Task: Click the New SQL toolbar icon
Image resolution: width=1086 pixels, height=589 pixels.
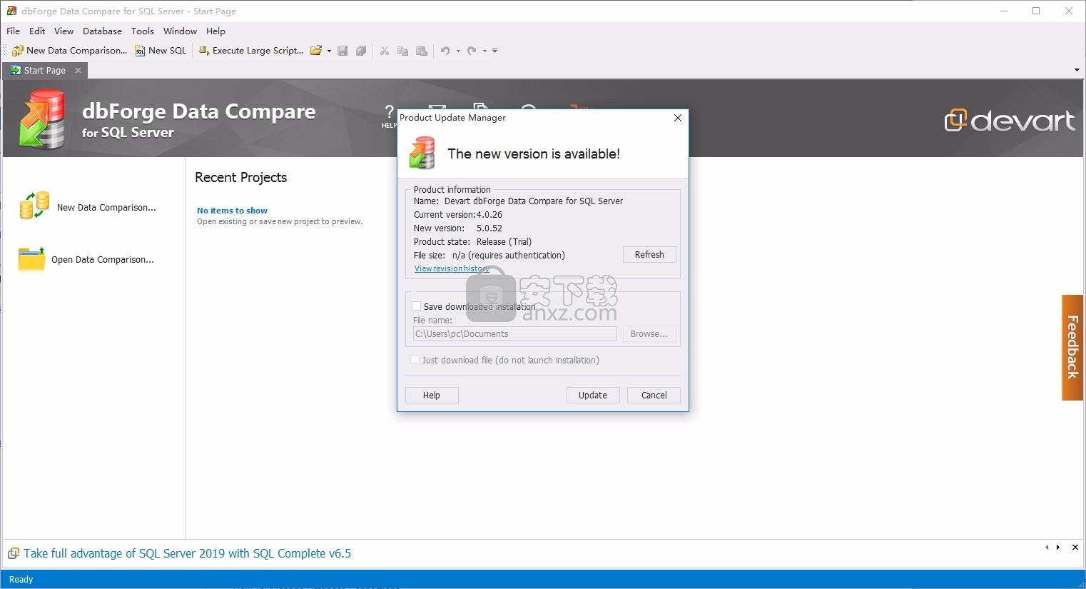Action: coord(140,51)
